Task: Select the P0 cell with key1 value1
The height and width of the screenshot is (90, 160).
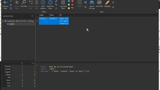Action: (64, 21)
